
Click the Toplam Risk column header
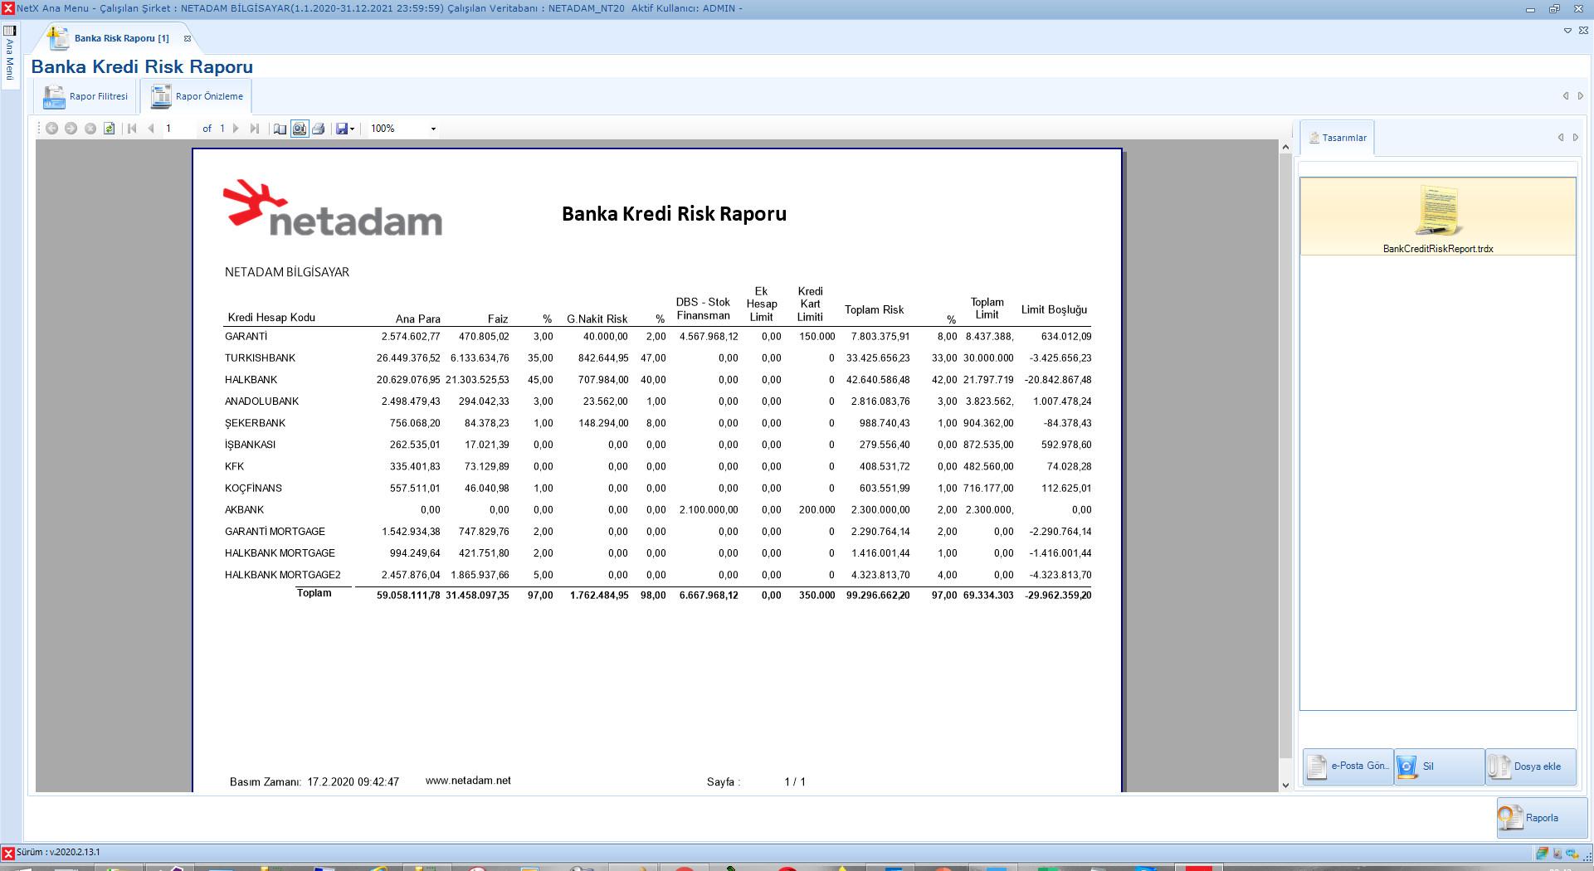874,309
